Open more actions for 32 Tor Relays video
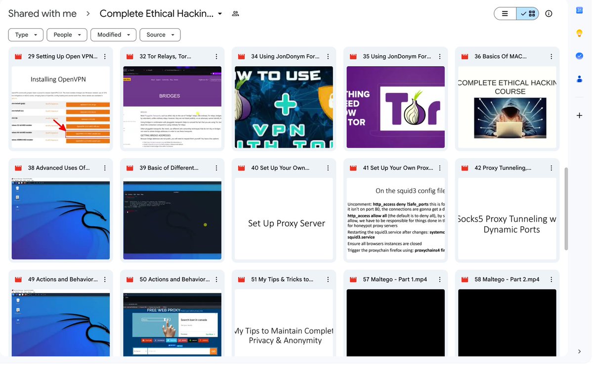Viewport: 593px width, 365px height. pos(216,57)
